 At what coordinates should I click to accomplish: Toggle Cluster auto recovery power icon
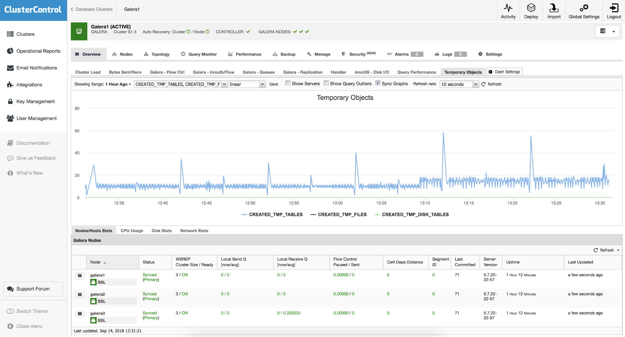[188, 32]
